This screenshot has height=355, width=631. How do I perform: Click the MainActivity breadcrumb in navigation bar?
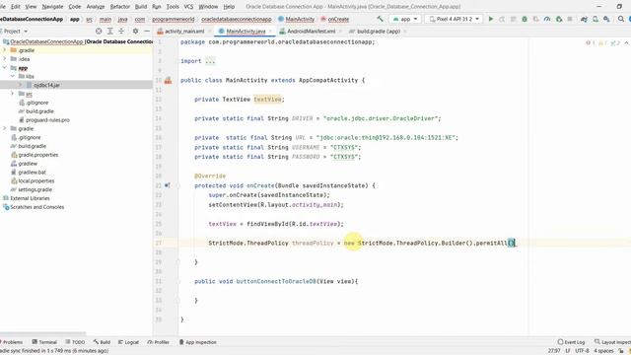pyautogui.click(x=296, y=19)
